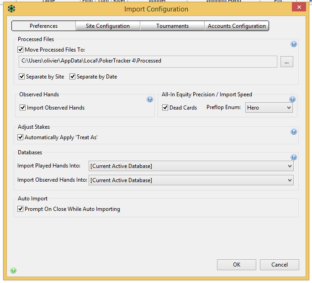Click the help icon in Processed Files section

(293, 44)
